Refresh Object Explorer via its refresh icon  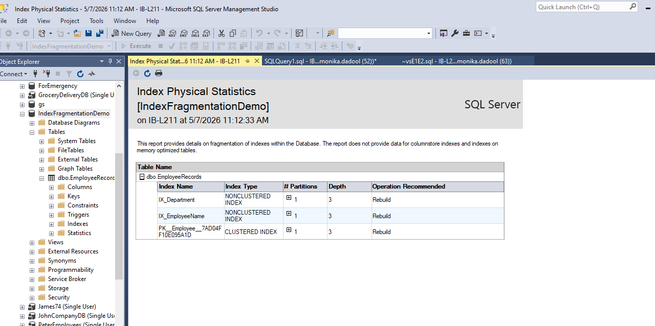point(80,74)
